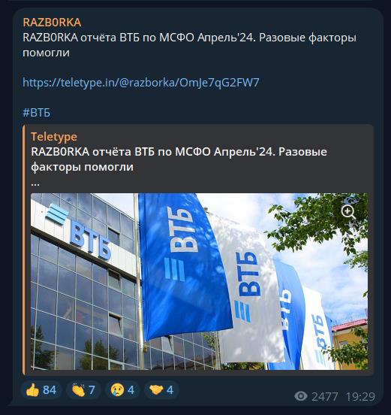
Task: Toggle the handshake reaction with 4
Action: (x=161, y=390)
